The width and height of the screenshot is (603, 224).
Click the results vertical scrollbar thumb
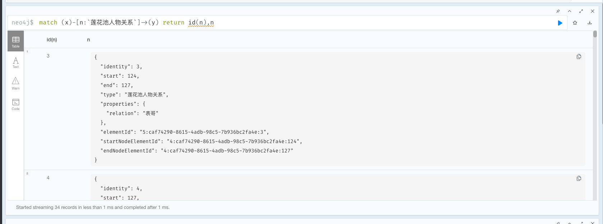595,34
